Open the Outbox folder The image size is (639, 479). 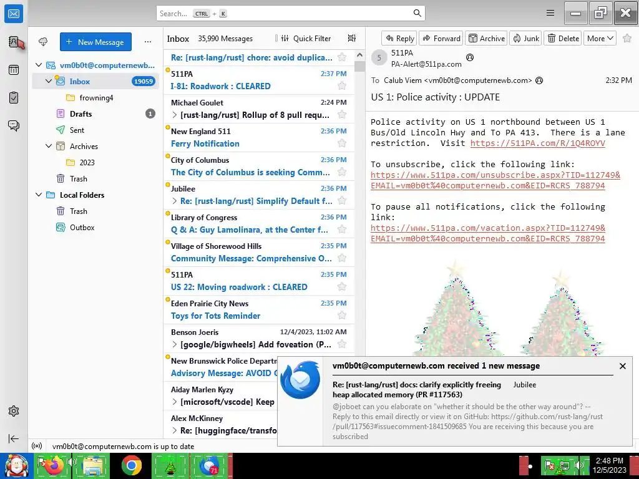click(95, 227)
